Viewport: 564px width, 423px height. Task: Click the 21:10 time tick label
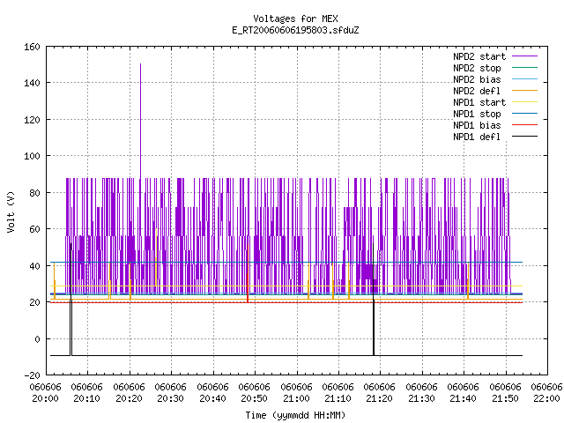338,398
